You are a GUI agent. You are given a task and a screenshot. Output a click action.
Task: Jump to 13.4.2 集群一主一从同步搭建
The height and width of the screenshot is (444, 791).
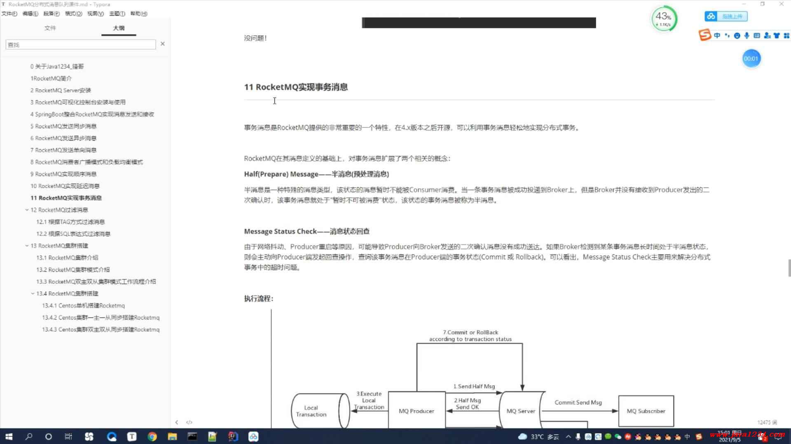(x=101, y=317)
